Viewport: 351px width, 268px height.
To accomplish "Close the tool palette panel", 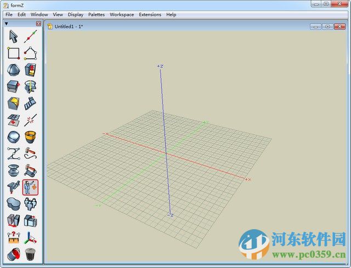I will (38, 24).
